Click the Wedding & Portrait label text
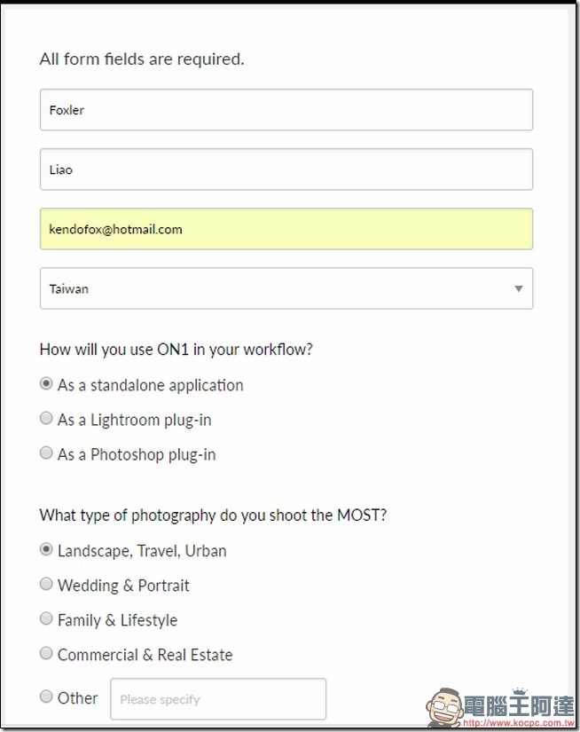This screenshot has width=580, height=732. (123, 586)
